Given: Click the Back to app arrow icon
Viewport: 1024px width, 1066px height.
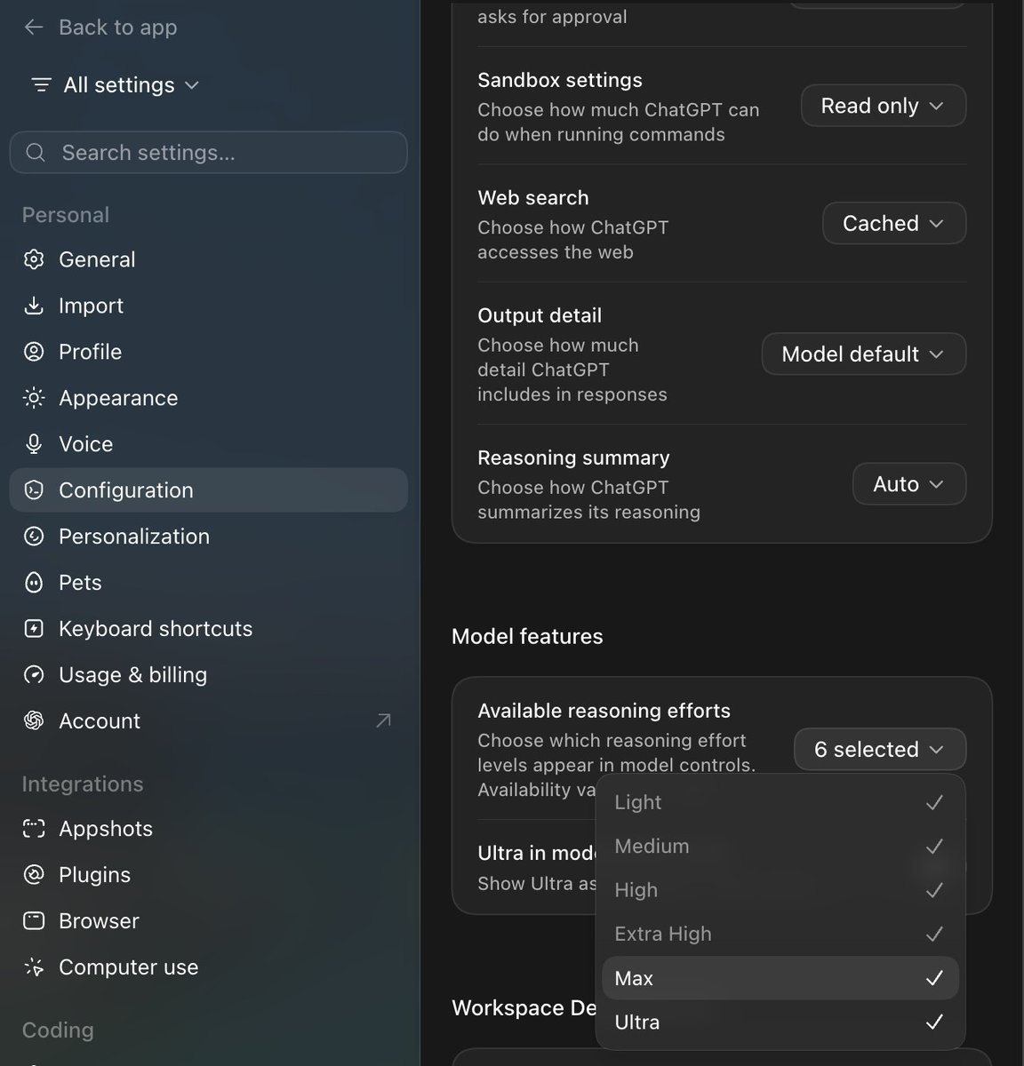Looking at the screenshot, I should (34, 28).
